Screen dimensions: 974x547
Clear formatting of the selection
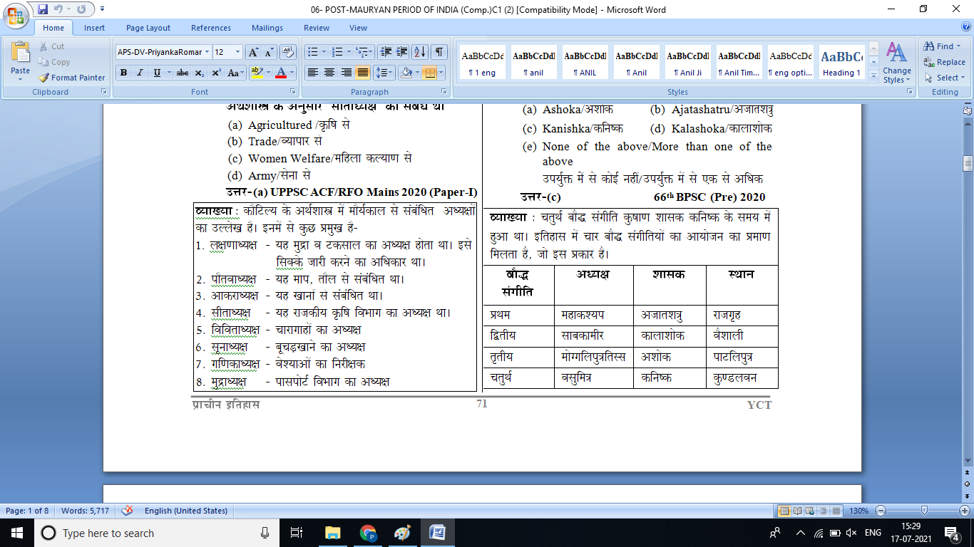point(288,52)
